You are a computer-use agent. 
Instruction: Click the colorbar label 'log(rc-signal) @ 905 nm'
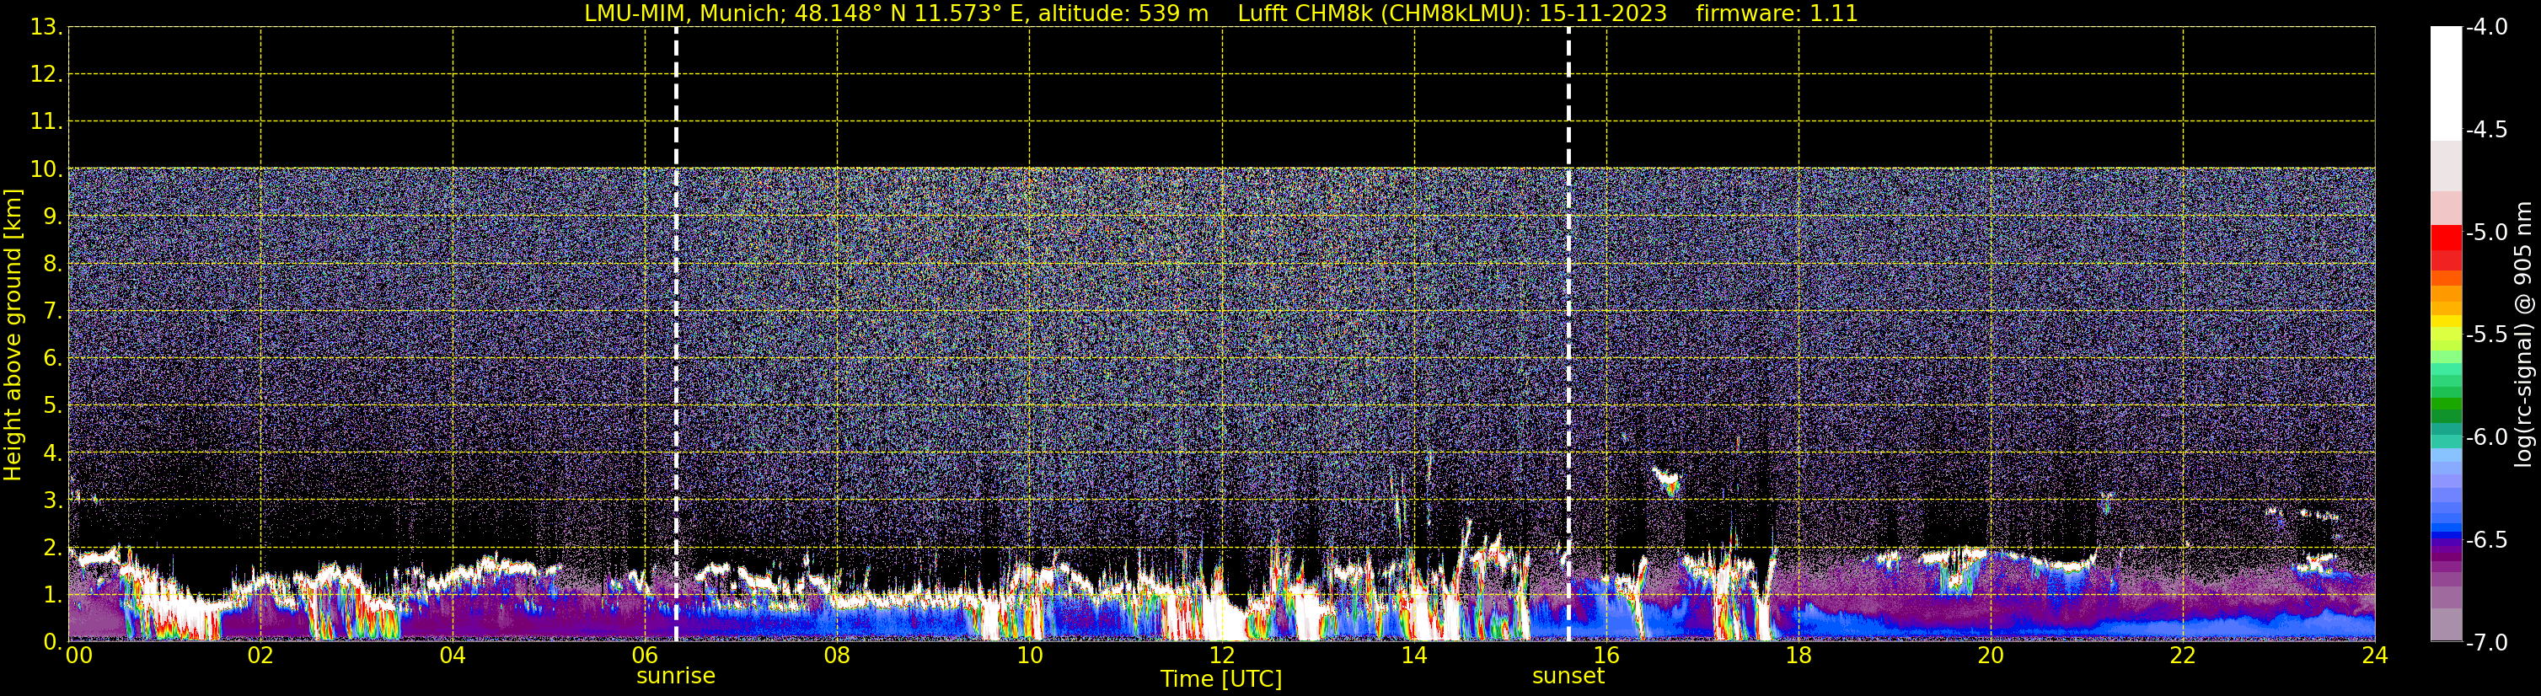(x=2523, y=335)
